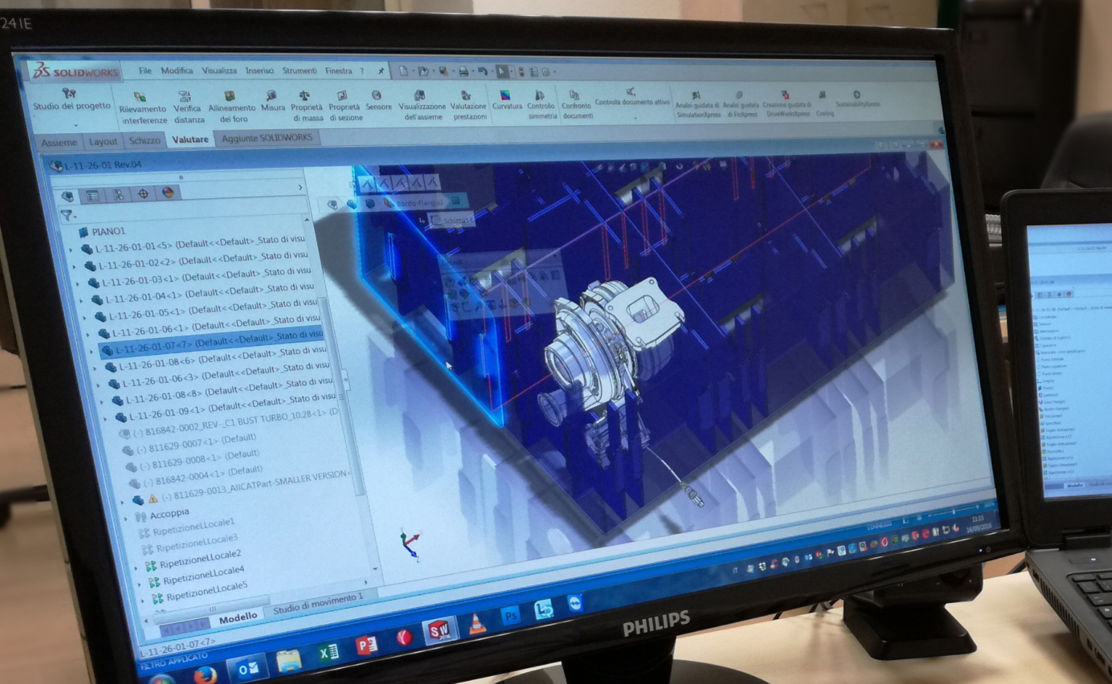1112x684 pixels.
Task: Switch to DimXpertManager crosshair tab
Action: click(x=143, y=194)
